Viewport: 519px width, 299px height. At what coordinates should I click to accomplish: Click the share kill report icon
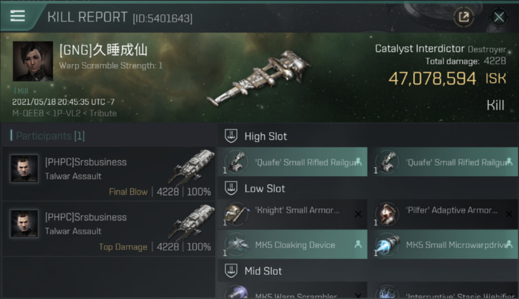coord(464,17)
